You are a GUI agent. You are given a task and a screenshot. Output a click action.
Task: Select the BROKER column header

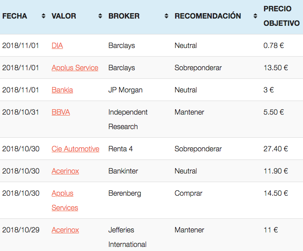[124, 16]
